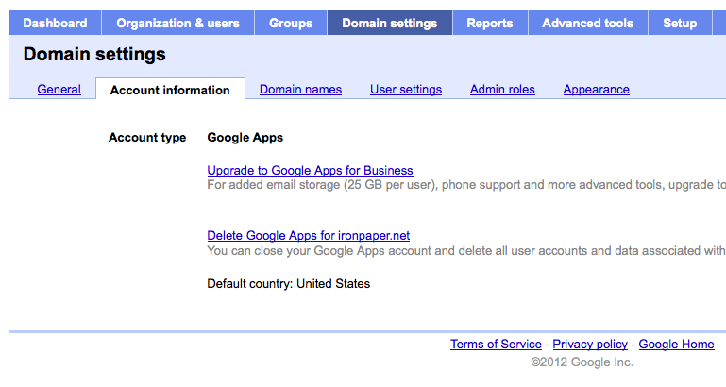Click the Account type label
726x387 pixels.
click(x=147, y=138)
